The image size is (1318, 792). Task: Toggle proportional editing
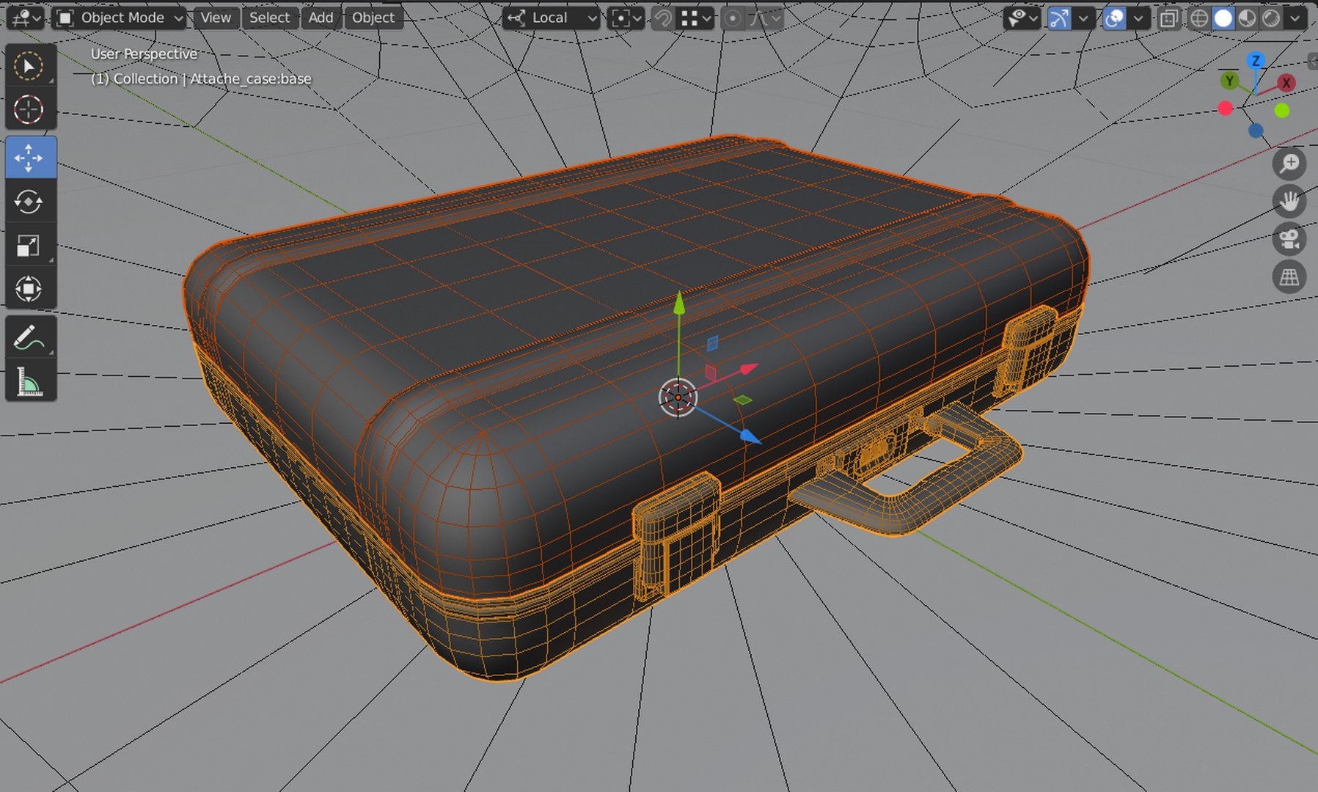(x=732, y=18)
